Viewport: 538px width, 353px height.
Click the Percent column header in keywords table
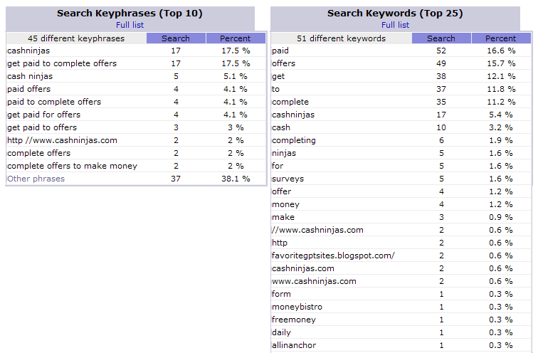(x=500, y=38)
